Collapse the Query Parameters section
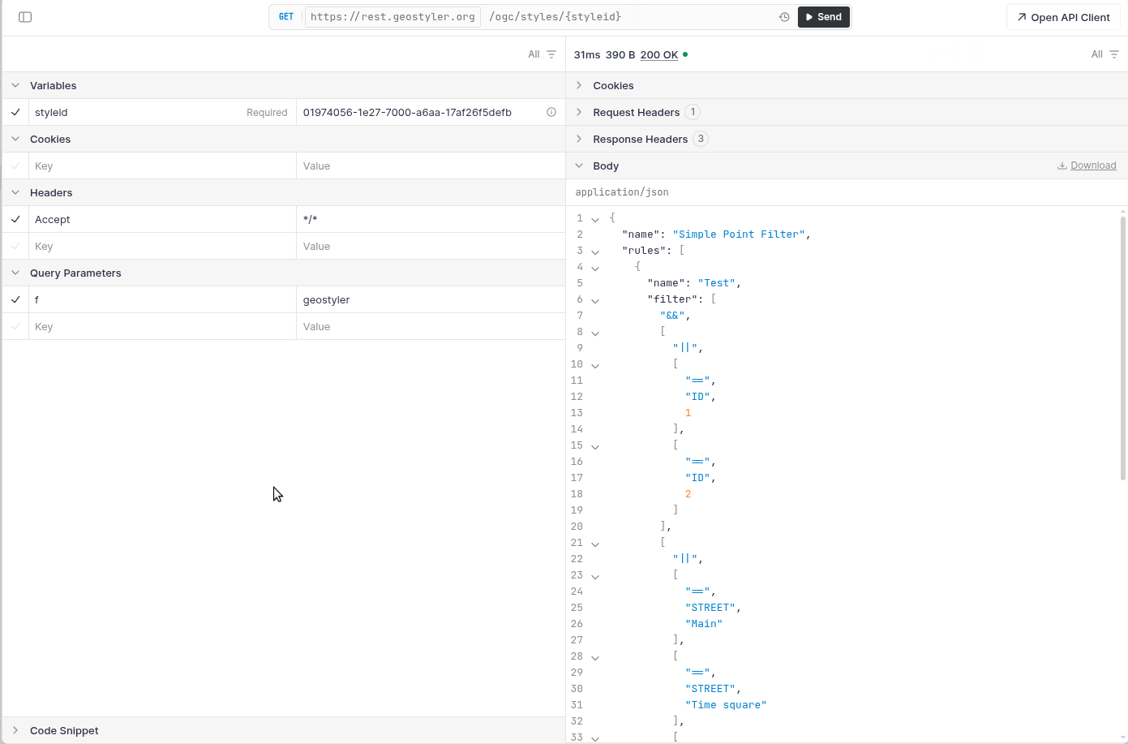 [15, 273]
